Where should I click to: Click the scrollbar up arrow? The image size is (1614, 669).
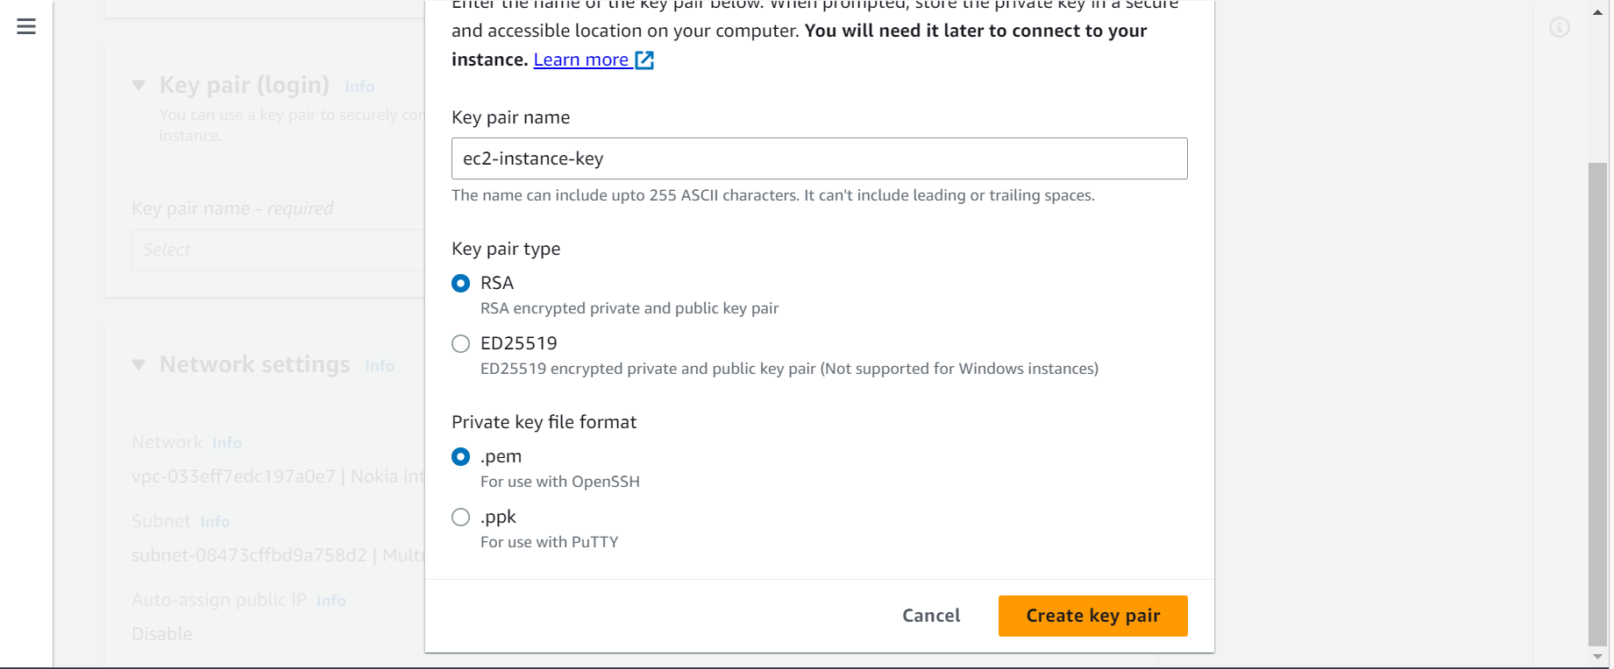(1597, 12)
